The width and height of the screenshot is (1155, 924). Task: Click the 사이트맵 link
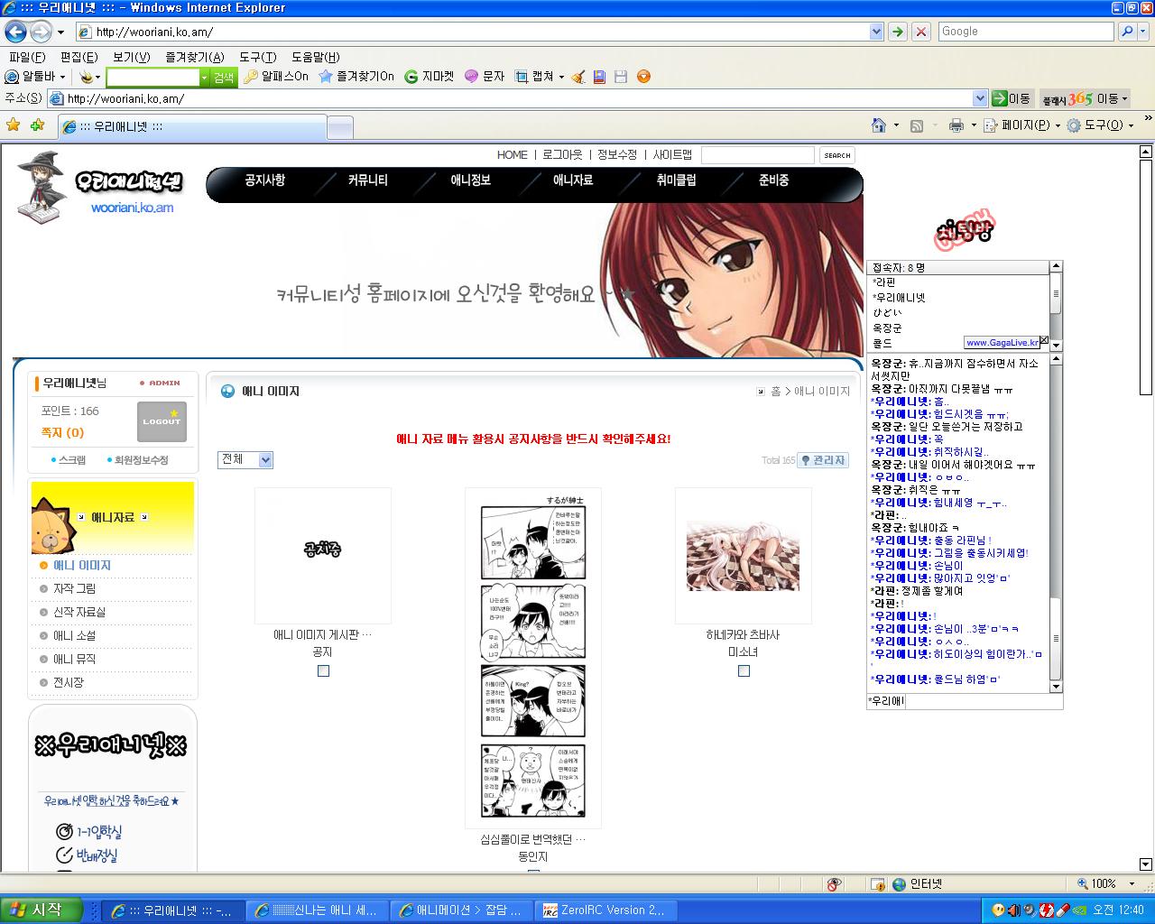[672, 155]
